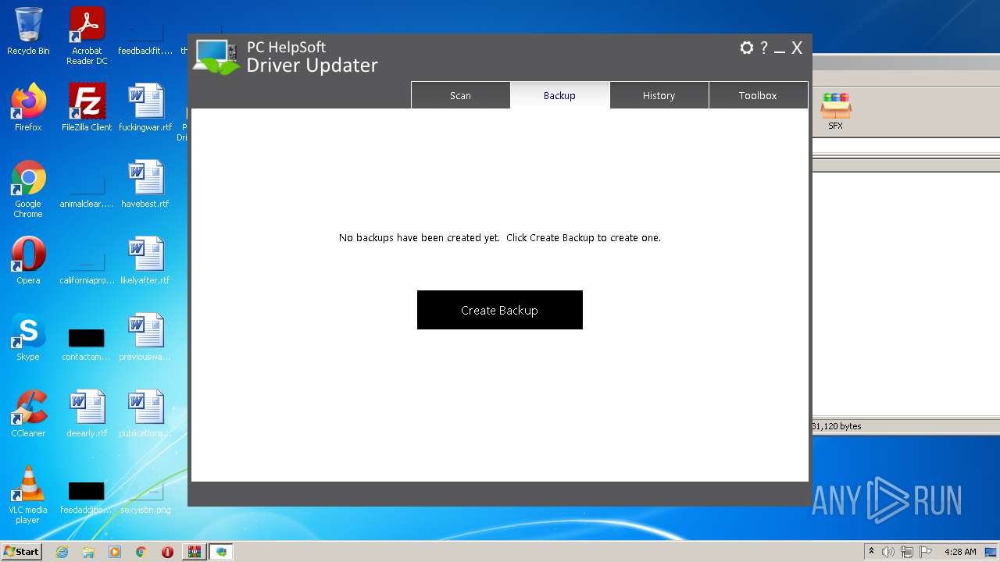
Task: Select the Opera desktop shortcut
Action: (28, 261)
